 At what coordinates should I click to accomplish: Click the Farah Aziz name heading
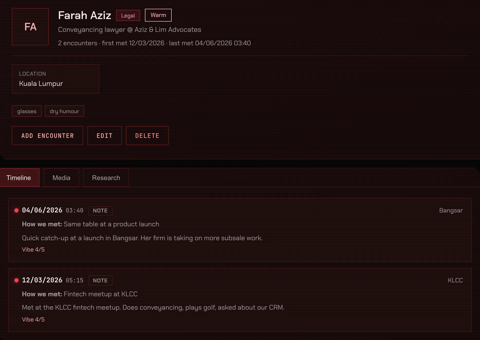tap(85, 15)
